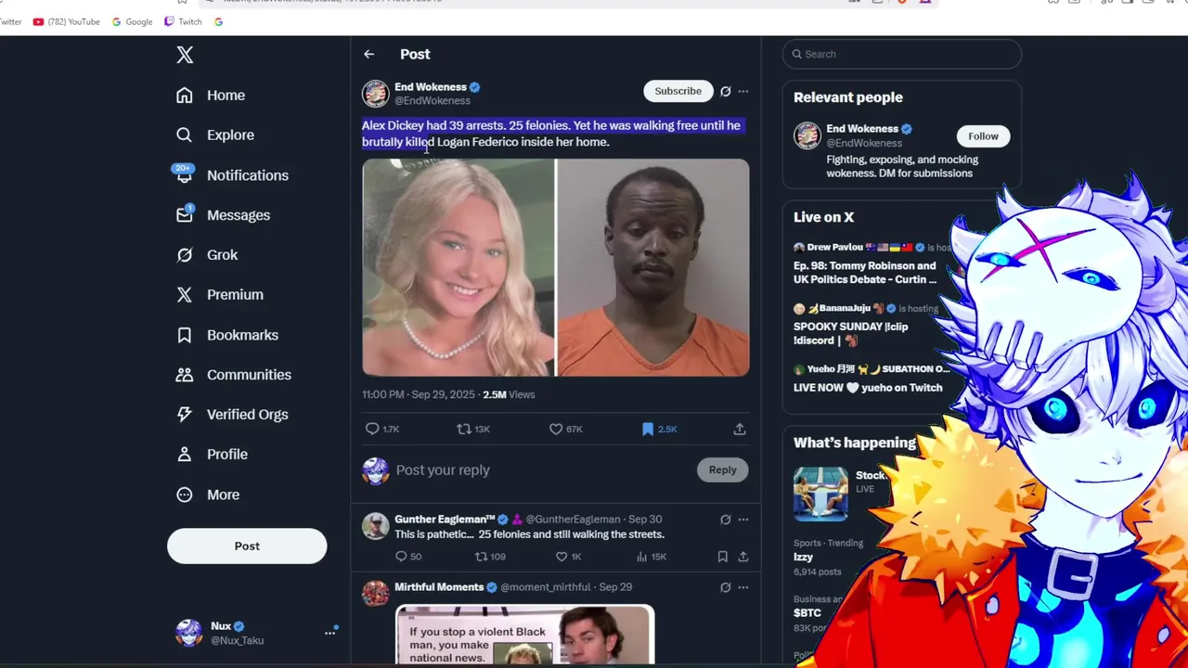Open blonde woman's photo
This screenshot has height=668, width=1188.
pos(458,267)
